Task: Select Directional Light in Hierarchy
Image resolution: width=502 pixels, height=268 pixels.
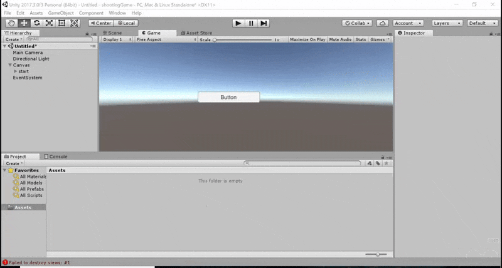Action: tap(31, 59)
